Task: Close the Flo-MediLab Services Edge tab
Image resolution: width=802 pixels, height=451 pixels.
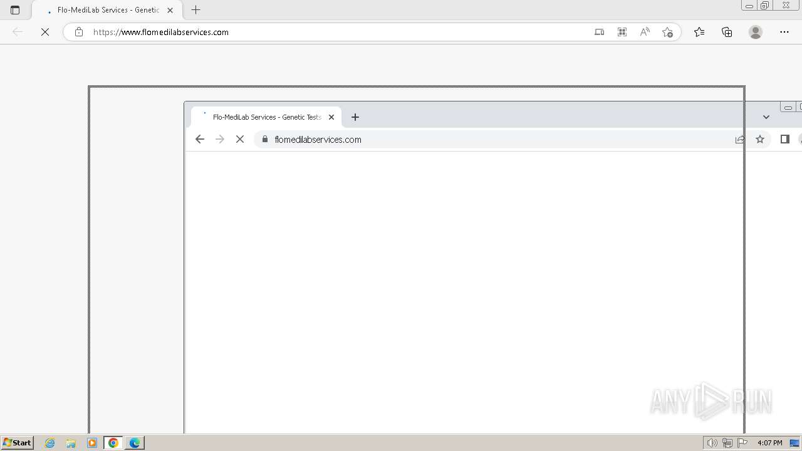Action: point(170,10)
